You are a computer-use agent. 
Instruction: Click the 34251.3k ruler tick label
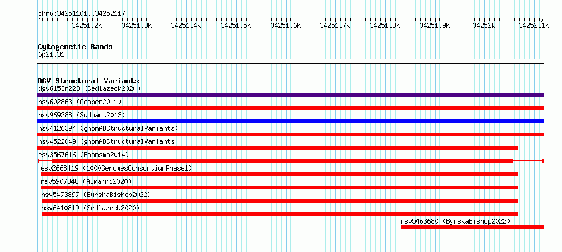(x=136, y=25)
